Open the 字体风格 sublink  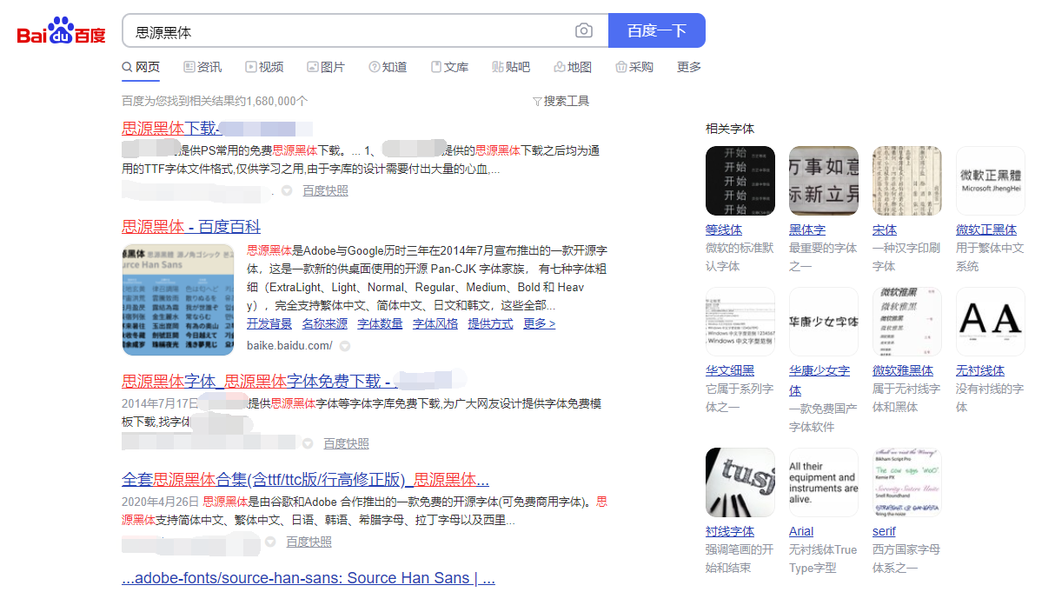[435, 323]
